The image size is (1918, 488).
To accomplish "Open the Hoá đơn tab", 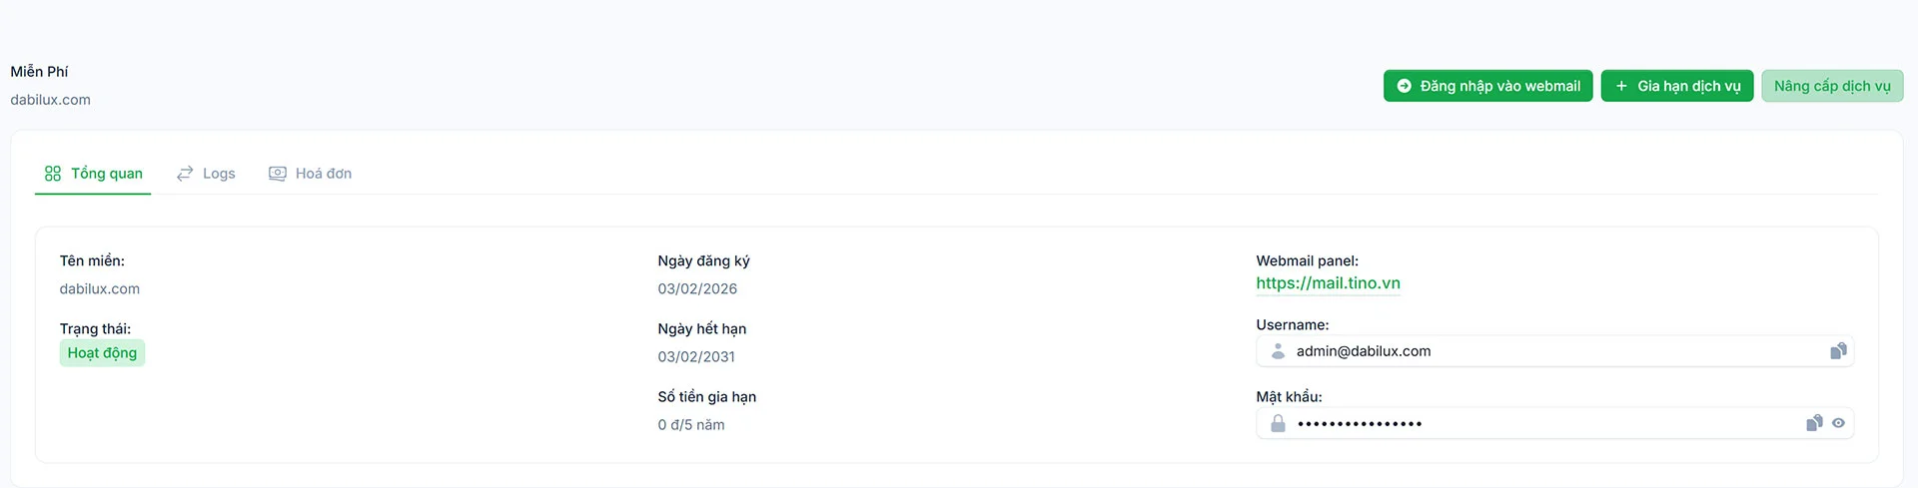I will (324, 174).
